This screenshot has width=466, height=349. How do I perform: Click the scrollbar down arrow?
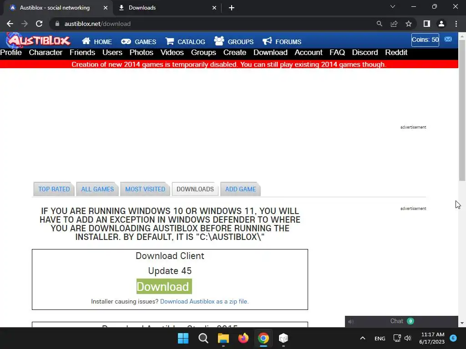[x=462, y=323]
